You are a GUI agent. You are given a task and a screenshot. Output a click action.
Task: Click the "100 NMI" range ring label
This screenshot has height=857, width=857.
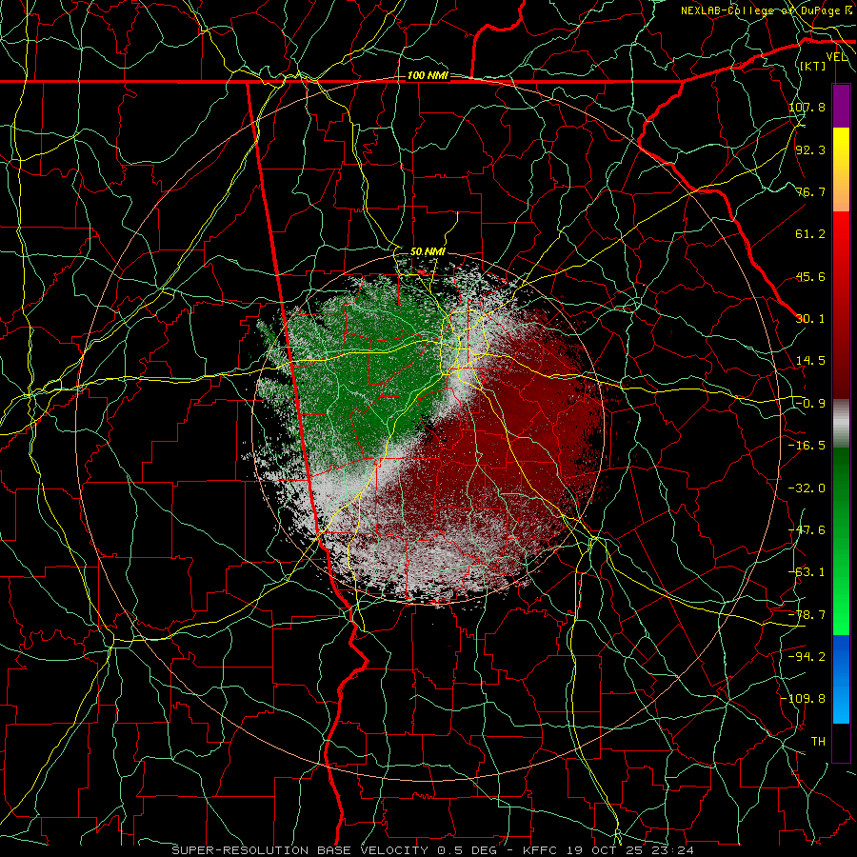click(x=428, y=75)
